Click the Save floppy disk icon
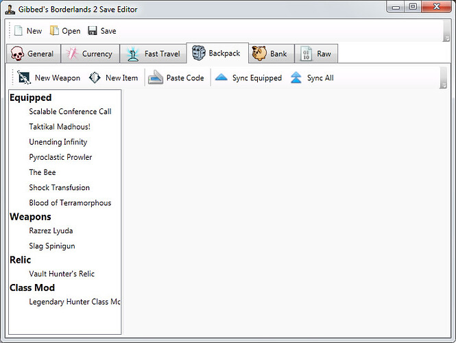The image size is (456, 343). pyautogui.click(x=93, y=31)
